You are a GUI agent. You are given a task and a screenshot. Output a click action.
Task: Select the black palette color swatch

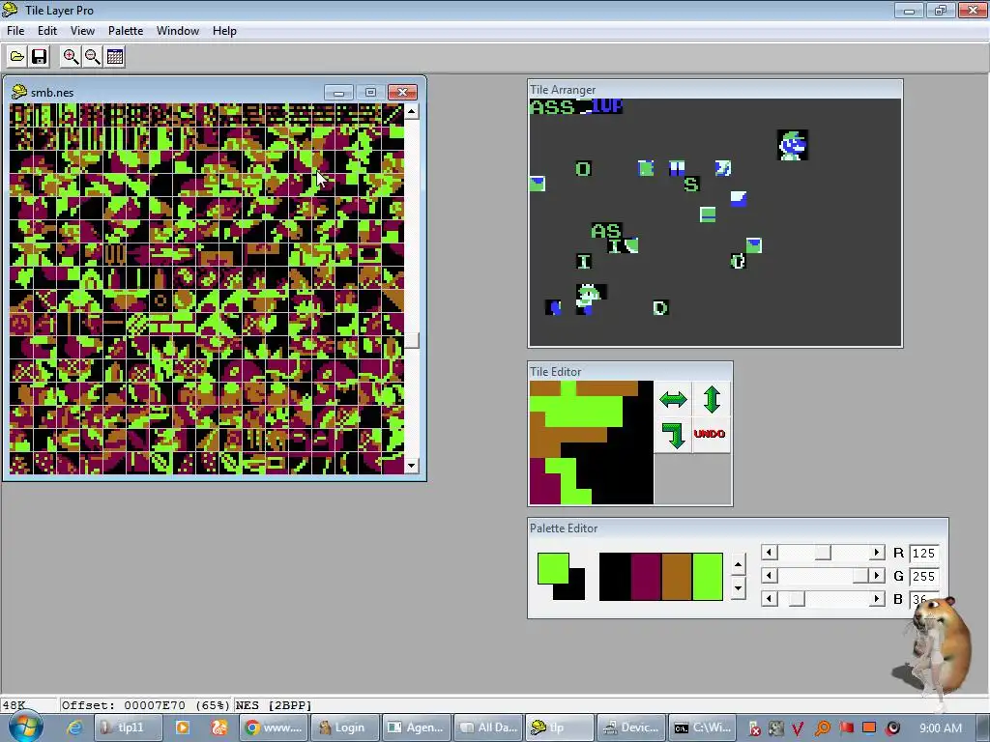click(x=614, y=577)
